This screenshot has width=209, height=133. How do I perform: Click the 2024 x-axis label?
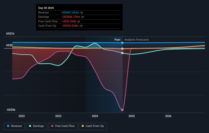(95, 116)
